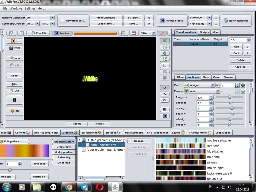256x192 pixels.
Task: Click the random color dots toolbar icon
Action: [162, 33]
